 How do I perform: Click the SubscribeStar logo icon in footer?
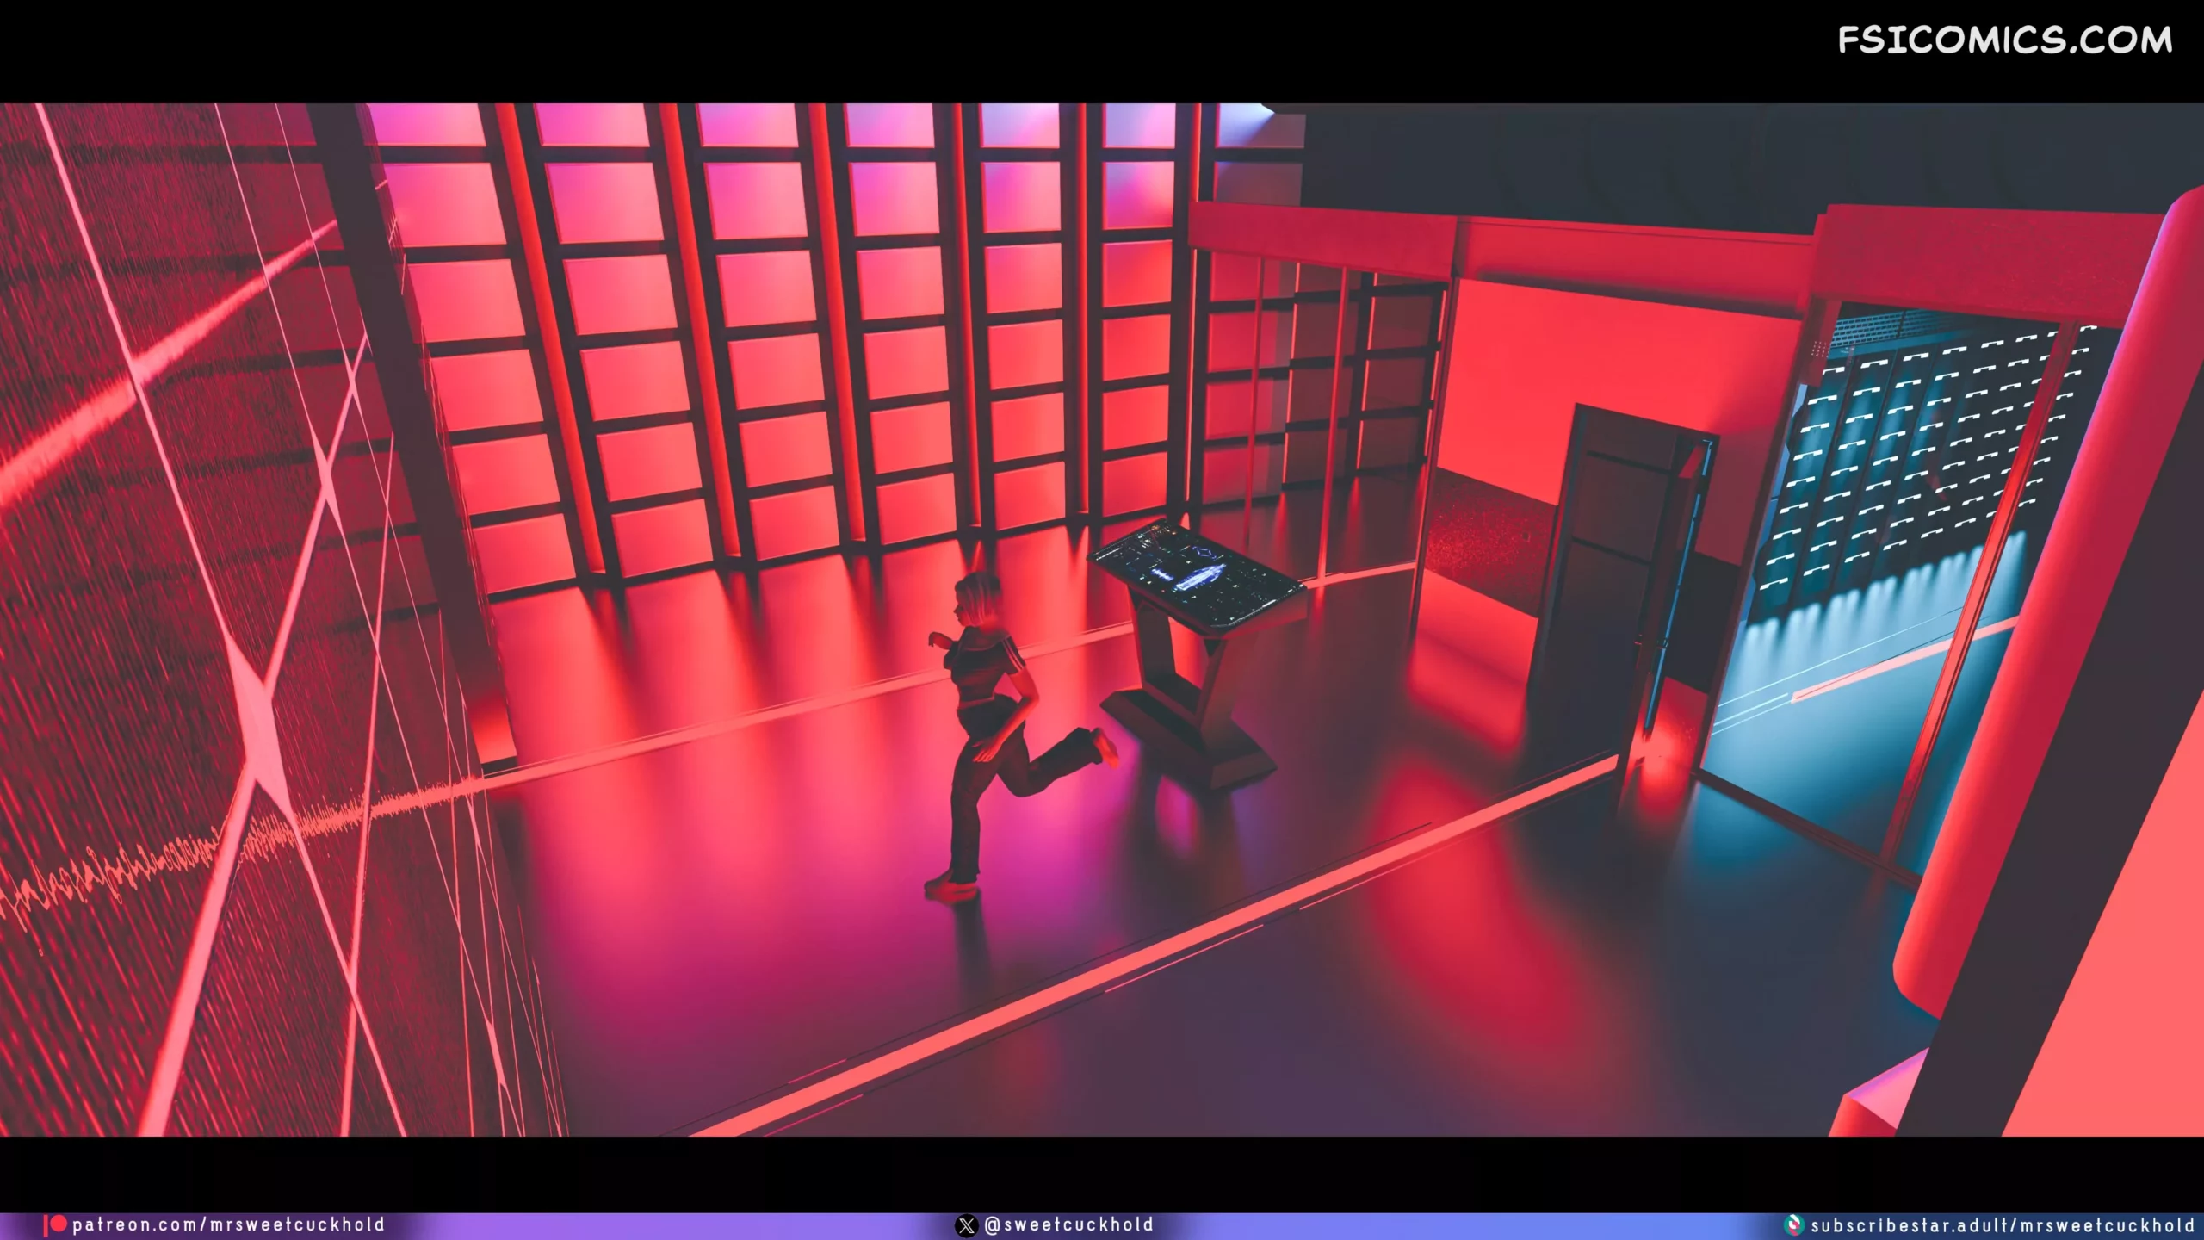click(1794, 1224)
